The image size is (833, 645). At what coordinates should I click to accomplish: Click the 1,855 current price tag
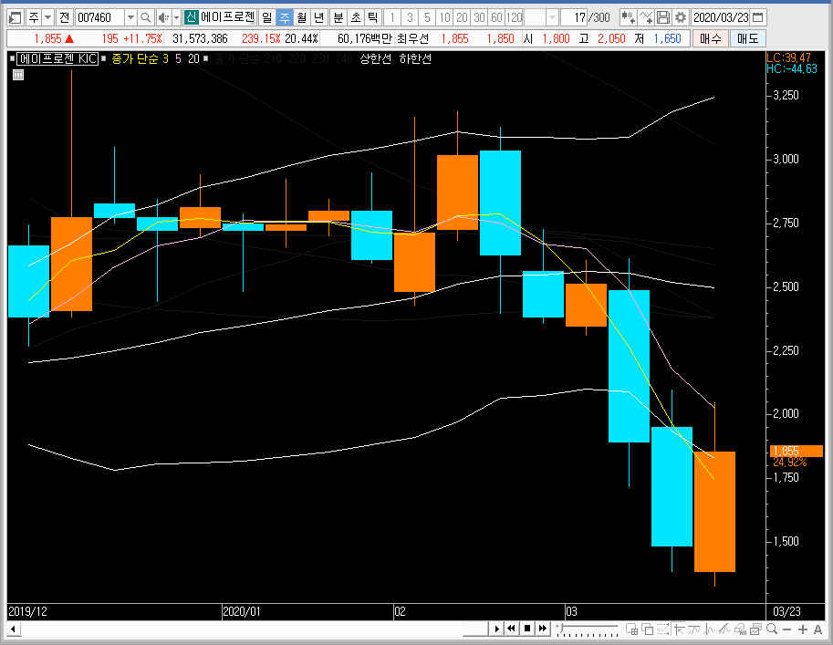click(x=796, y=451)
